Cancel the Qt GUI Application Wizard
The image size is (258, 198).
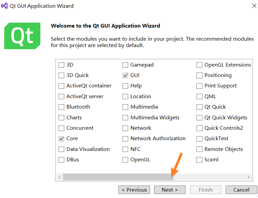click(242, 190)
